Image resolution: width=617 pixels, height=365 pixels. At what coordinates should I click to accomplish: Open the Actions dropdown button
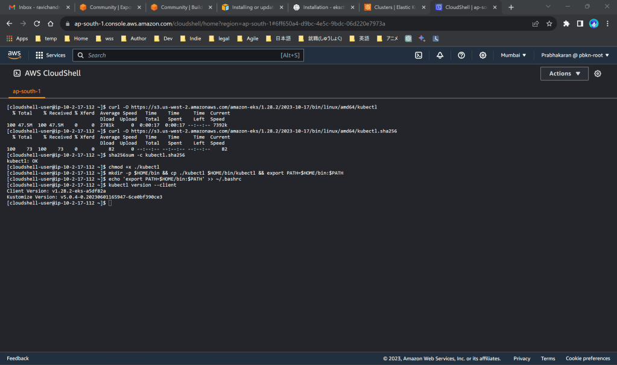[x=565, y=73]
